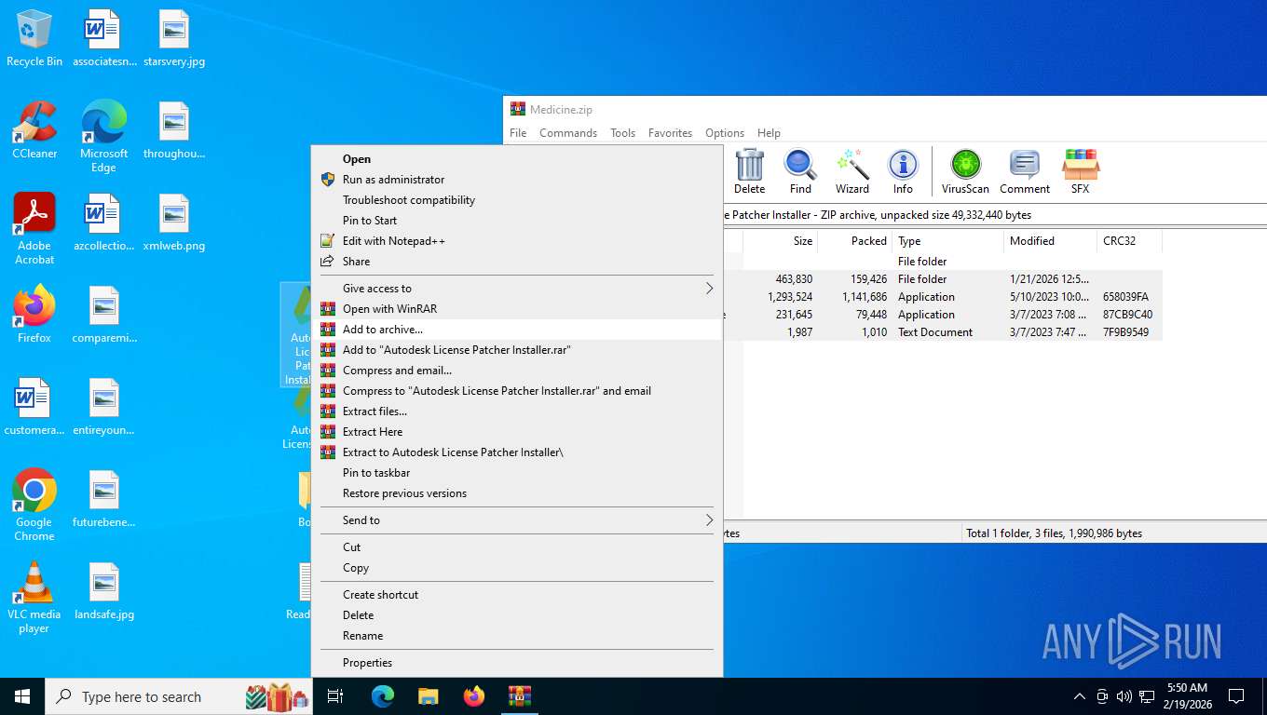Click the Delete toolbar icon in WinRAR

click(x=749, y=171)
